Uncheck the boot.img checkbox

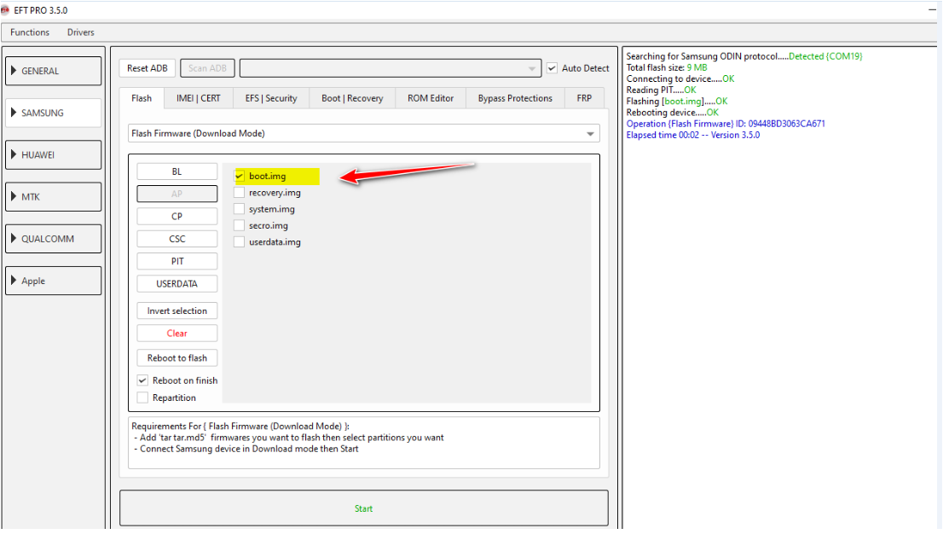point(240,177)
